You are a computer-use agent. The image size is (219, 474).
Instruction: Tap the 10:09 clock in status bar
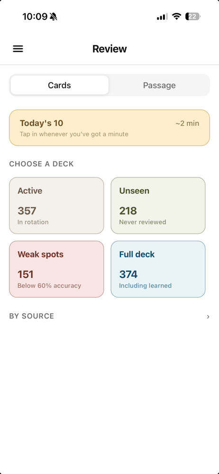(35, 16)
